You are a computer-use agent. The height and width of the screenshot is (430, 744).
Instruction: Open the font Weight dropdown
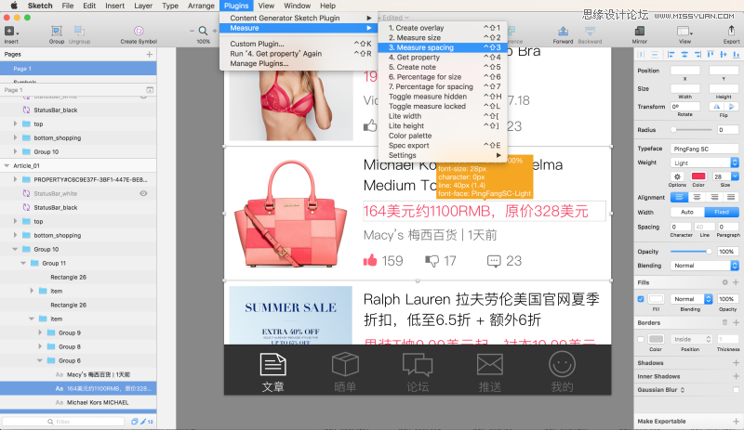coord(705,163)
